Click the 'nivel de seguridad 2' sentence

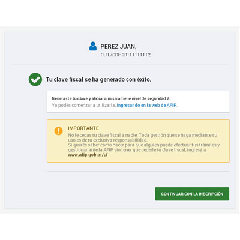click(x=111, y=98)
